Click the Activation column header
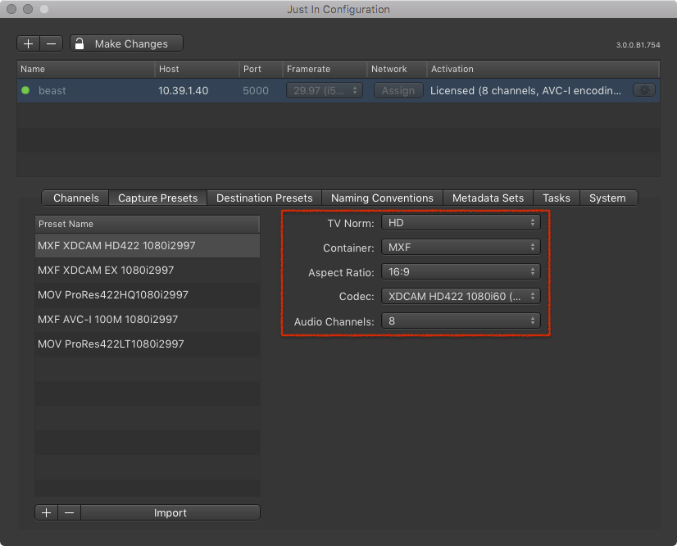Screen dimensions: 677x546 pos(543,69)
